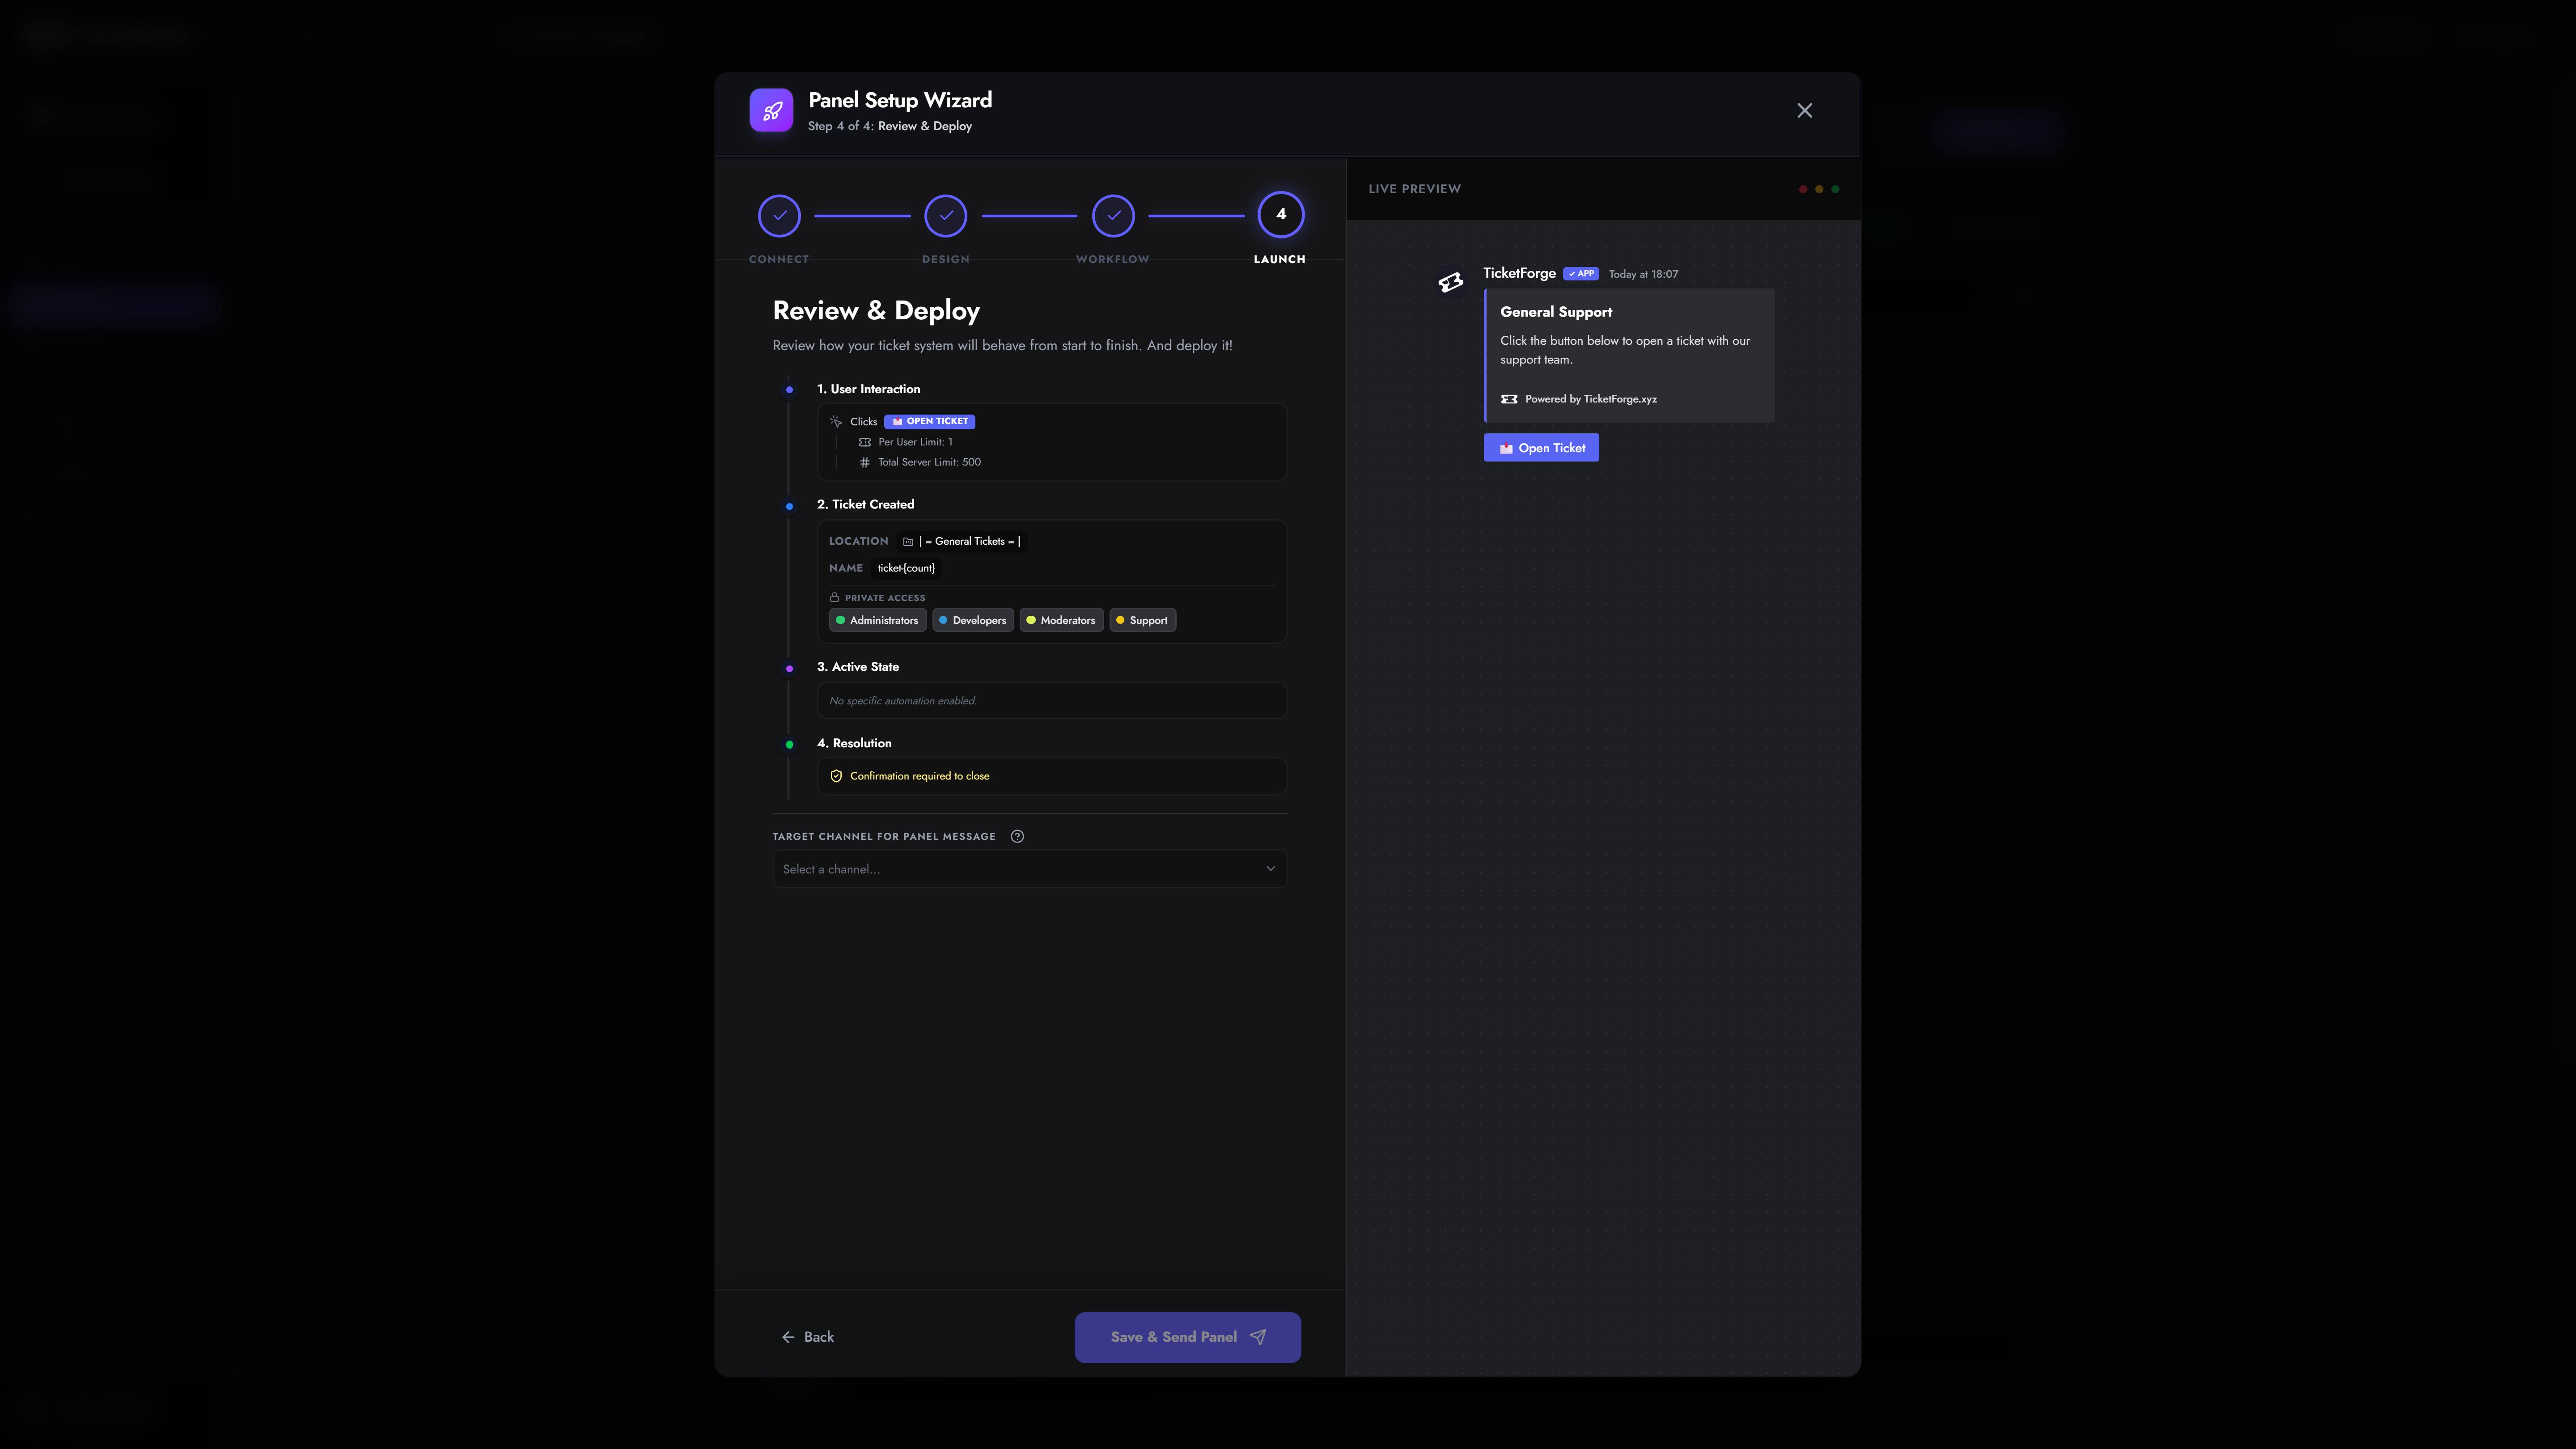Click the confirmation shield icon
Image resolution: width=2576 pixels, height=1449 pixels.
click(x=836, y=776)
